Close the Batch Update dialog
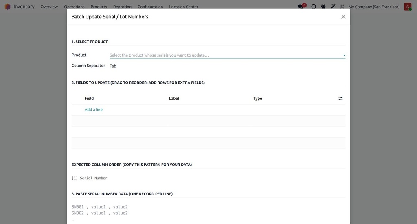Image resolution: width=417 pixels, height=224 pixels. pyautogui.click(x=343, y=17)
